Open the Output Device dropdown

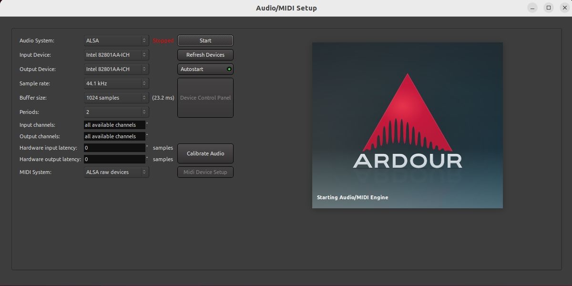pos(116,69)
